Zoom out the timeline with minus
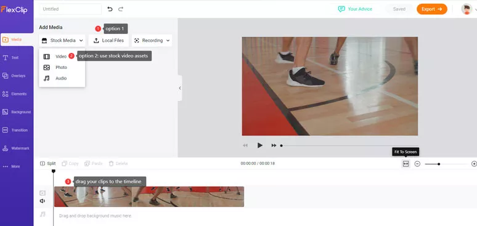Screen dimensions: 477x226 click(417, 164)
